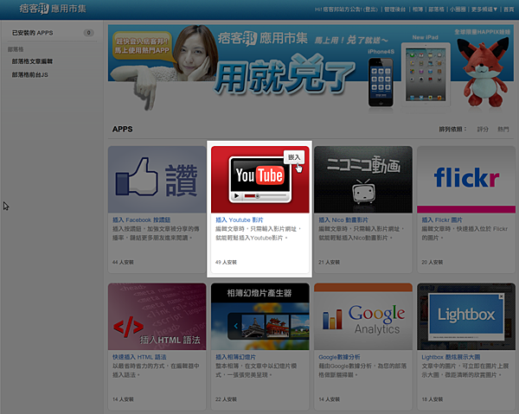
Task: Open 已安裝的 APPS in sidebar
Action: coord(33,33)
